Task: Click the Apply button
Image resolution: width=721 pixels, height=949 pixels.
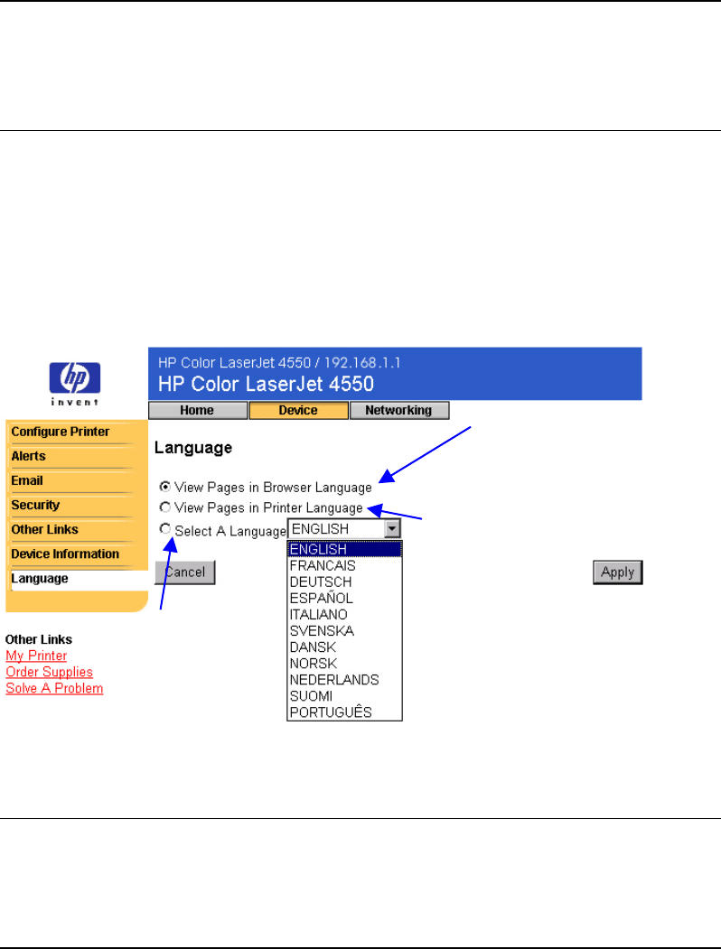Action: (617, 572)
